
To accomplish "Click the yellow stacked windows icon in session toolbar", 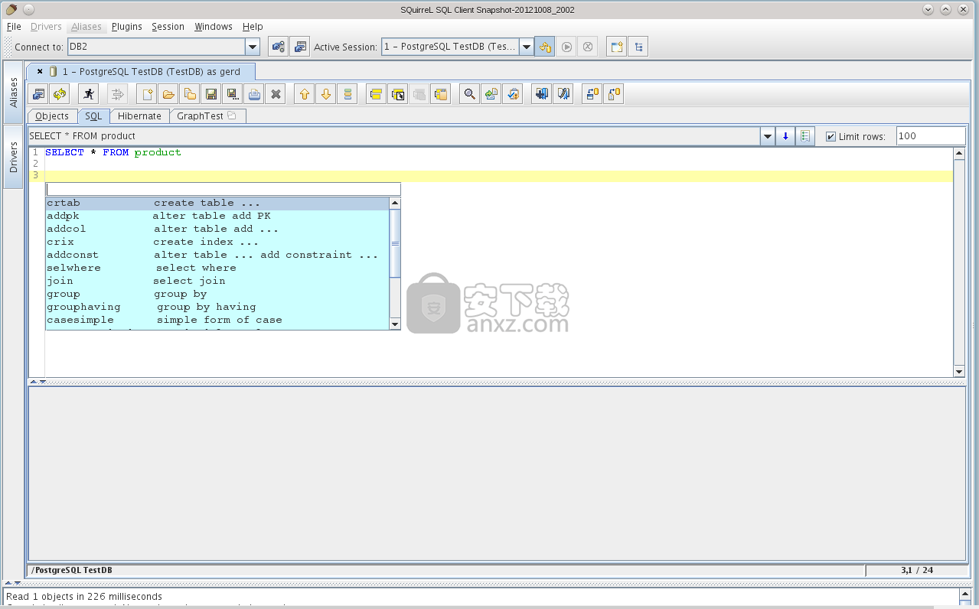I will (x=440, y=94).
